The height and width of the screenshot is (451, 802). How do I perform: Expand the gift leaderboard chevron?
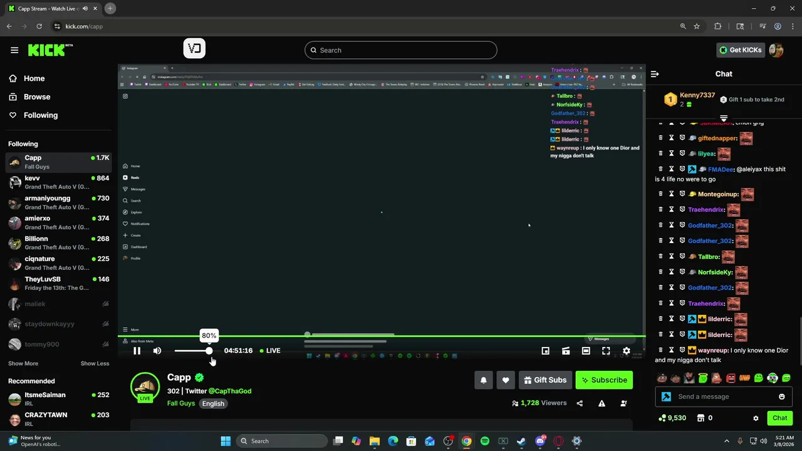pos(724,118)
